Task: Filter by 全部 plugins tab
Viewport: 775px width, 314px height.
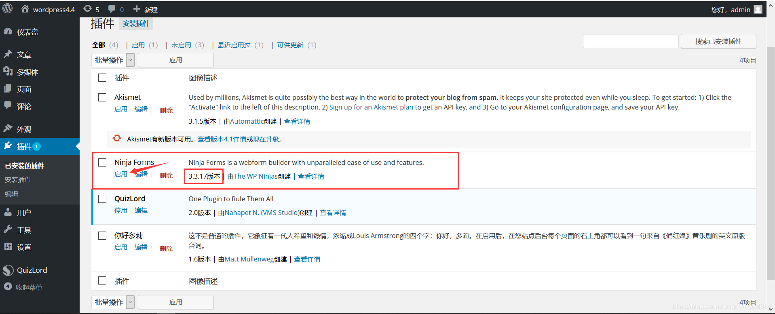Action: pos(99,45)
